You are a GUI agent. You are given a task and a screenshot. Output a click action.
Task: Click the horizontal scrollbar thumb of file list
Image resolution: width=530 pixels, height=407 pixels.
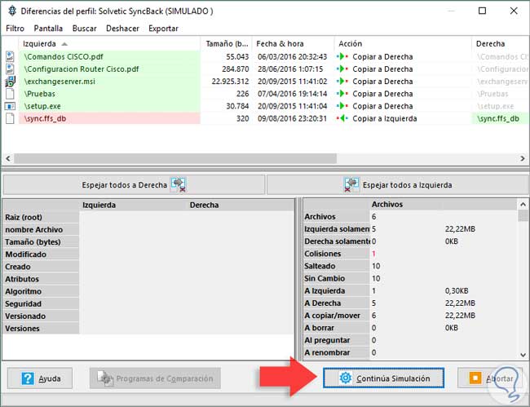pyautogui.click(x=175, y=158)
